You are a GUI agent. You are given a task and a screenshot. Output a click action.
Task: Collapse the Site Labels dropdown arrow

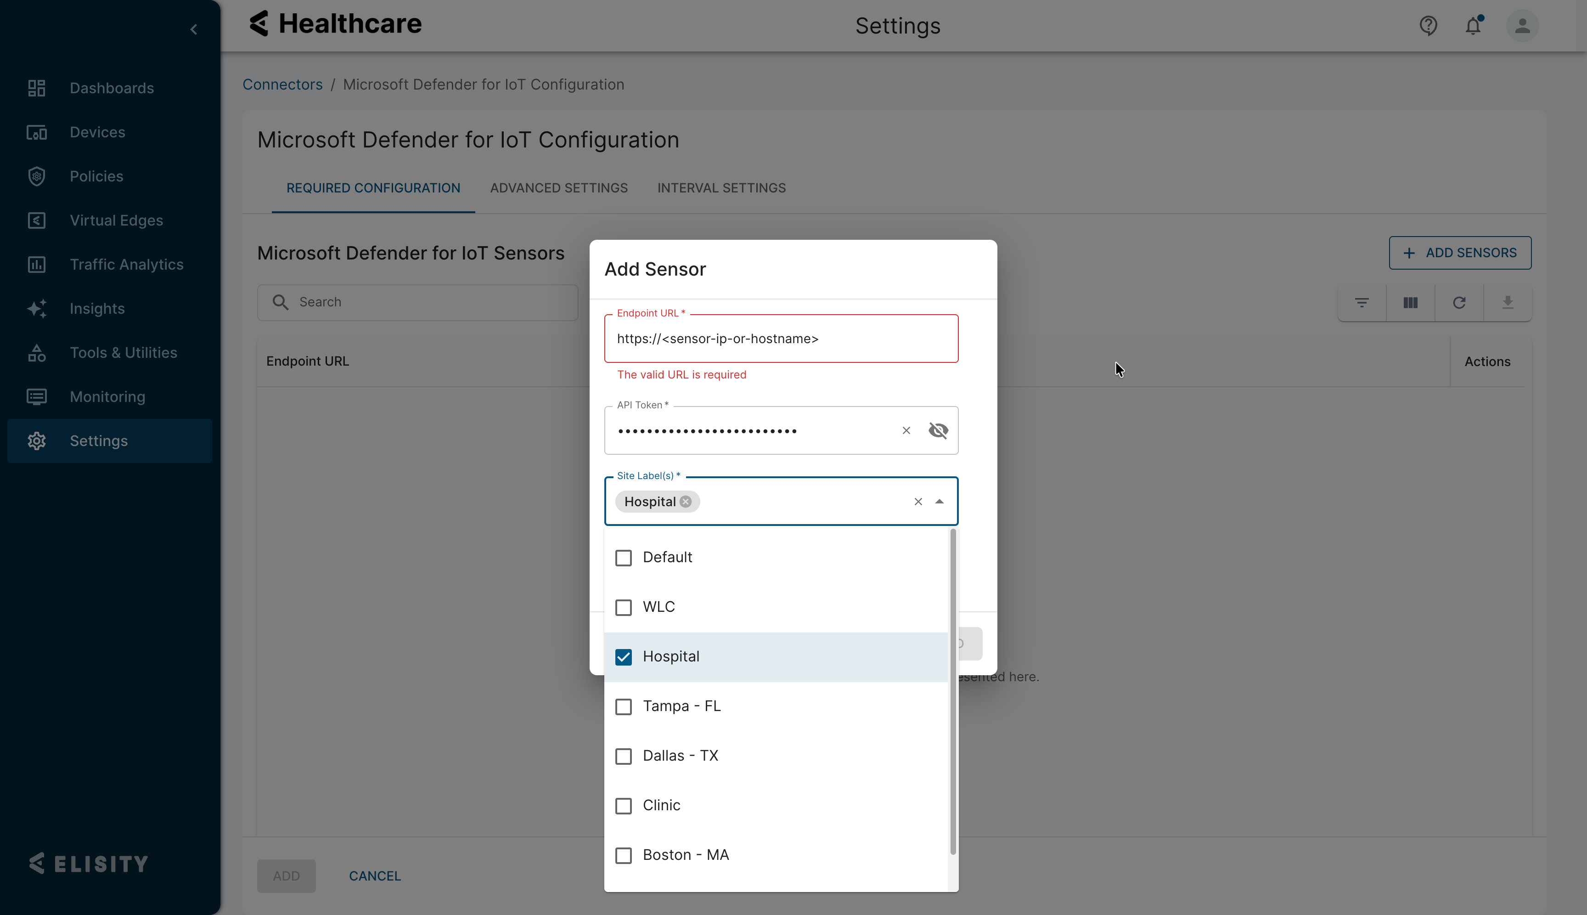click(x=939, y=502)
